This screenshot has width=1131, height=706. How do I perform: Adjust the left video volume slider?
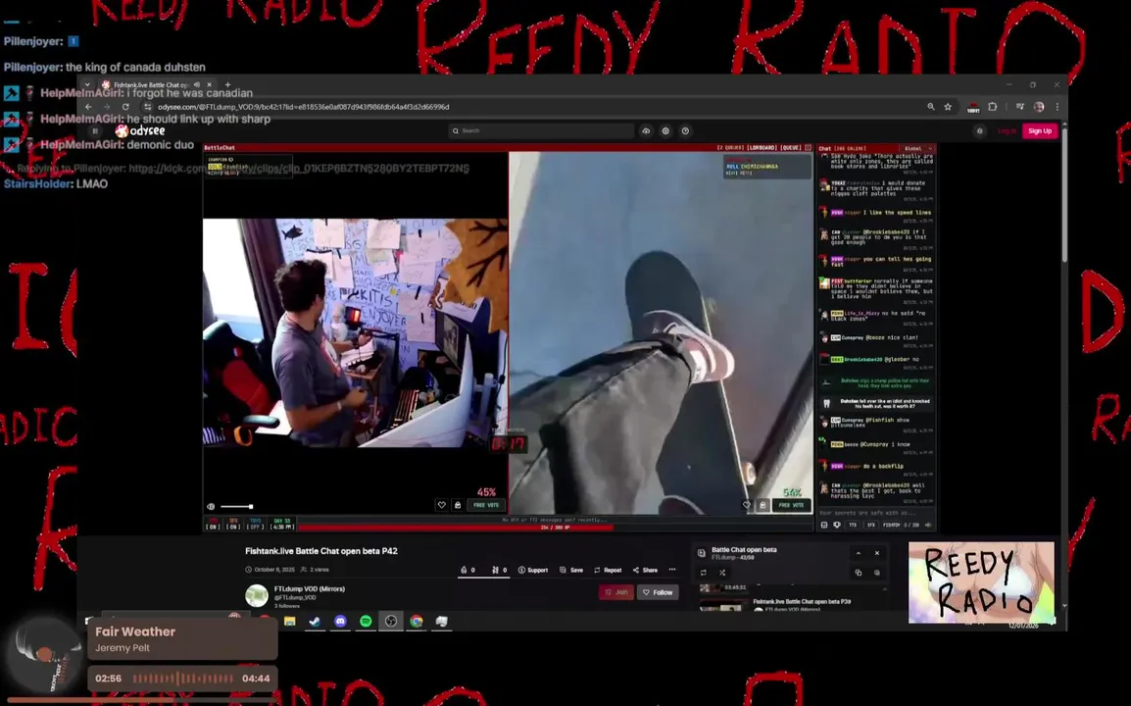tap(236, 507)
